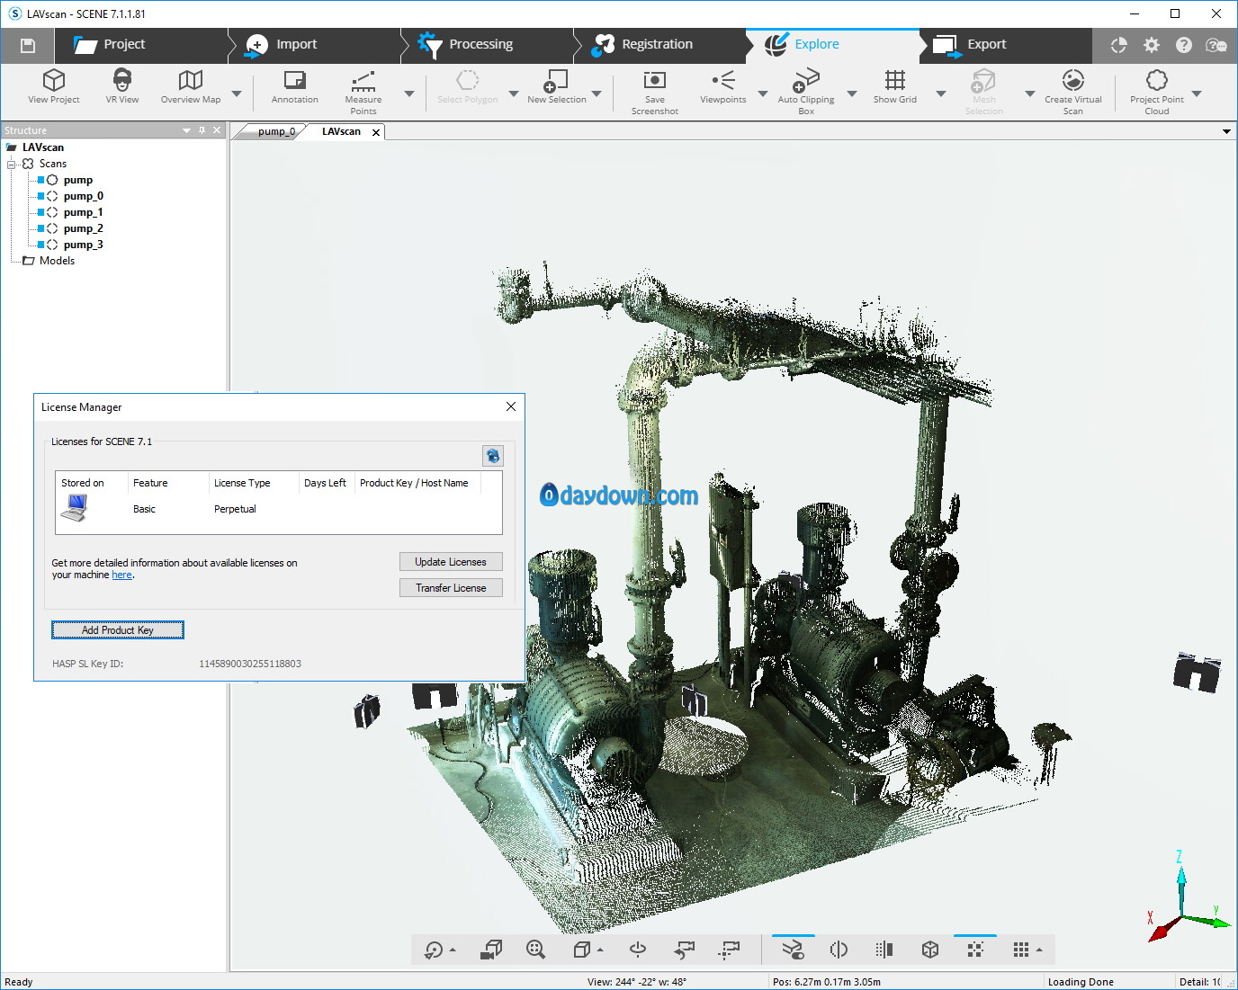Switch to the pump_0 view tab
Screen dimensions: 1238x990
point(276,131)
